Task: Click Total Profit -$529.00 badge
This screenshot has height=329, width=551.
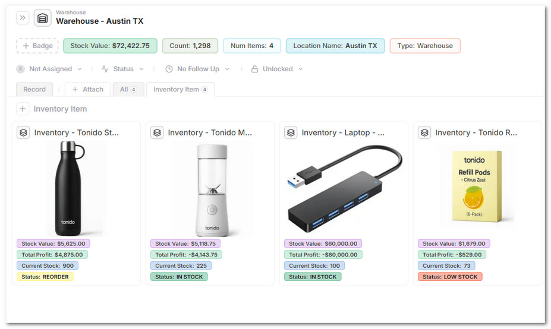Action: pyautogui.click(x=452, y=255)
